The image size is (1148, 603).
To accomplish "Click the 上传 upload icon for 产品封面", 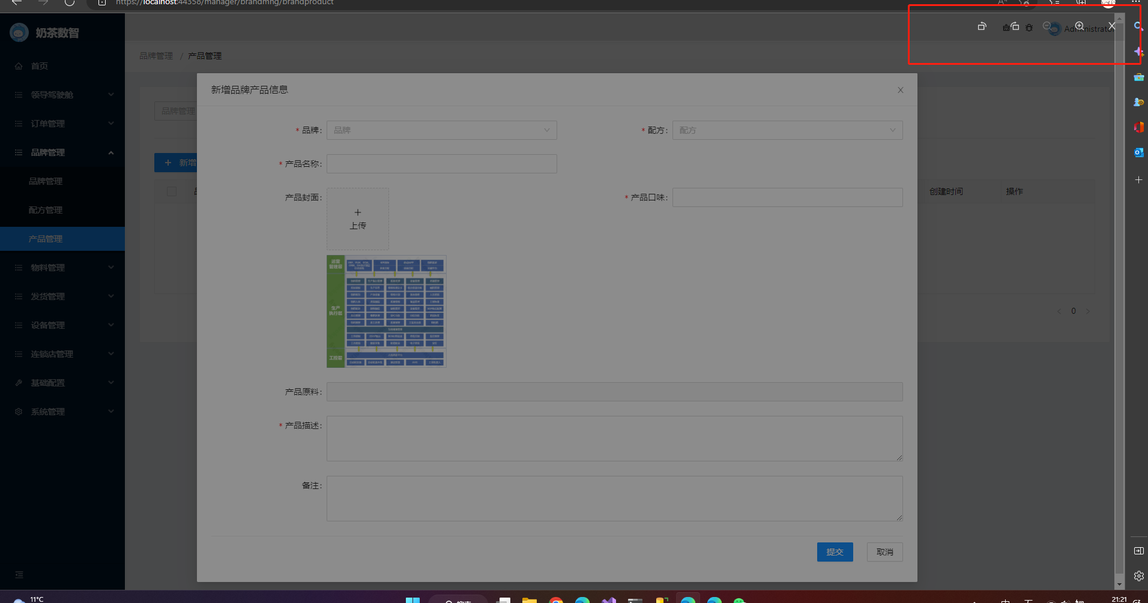I will 358,218.
